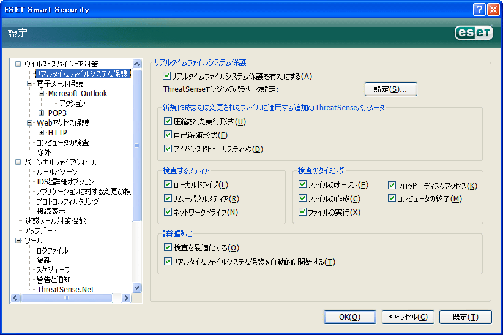Click the tree vertical scrollbar thumb
Screen dimensions: 503x335
[x=137, y=146]
